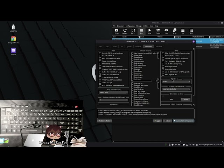
Task: Reset the Driver Wake-Up Delay
Action: [x=186, y=99]
